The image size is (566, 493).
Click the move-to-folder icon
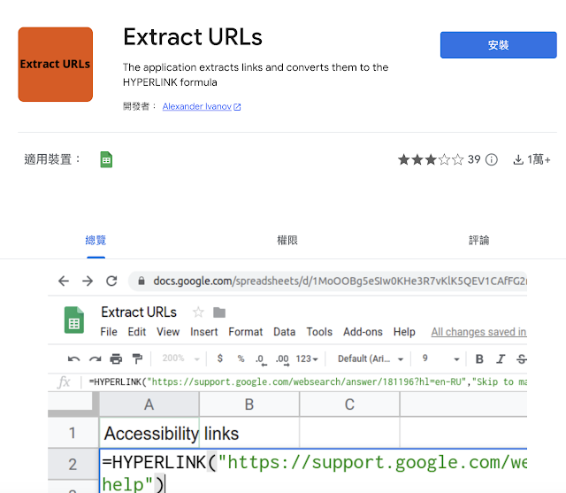[x=219, y=312]
